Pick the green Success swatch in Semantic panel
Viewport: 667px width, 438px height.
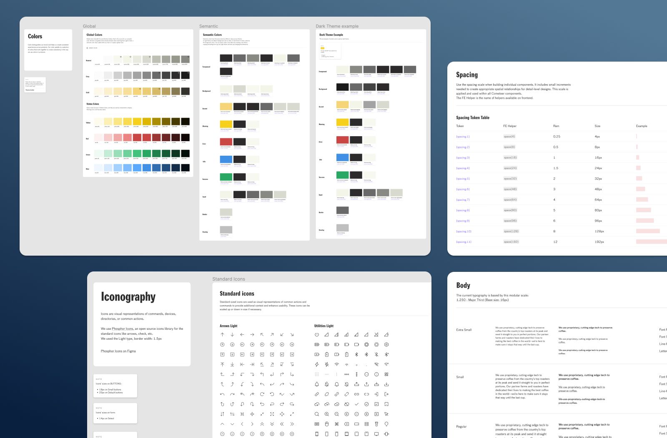[x=226, y=177]
